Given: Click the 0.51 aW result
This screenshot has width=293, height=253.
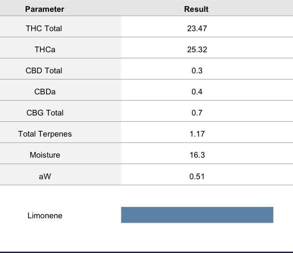Looking at the screenshot, I should 197,177.
